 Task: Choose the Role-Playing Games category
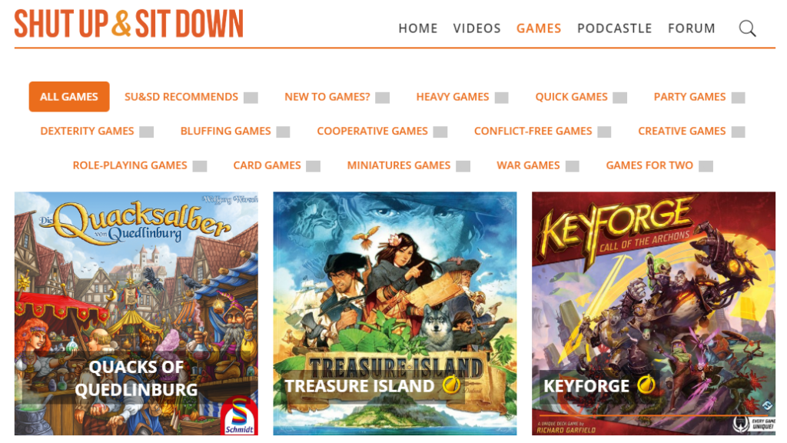coord(129,165)
